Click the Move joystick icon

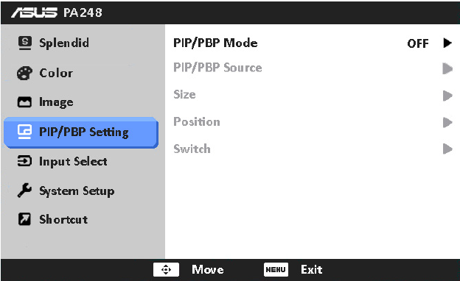[166, 269]
